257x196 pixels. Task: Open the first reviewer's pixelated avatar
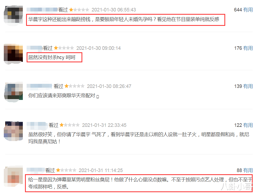[x=13, y=15]
